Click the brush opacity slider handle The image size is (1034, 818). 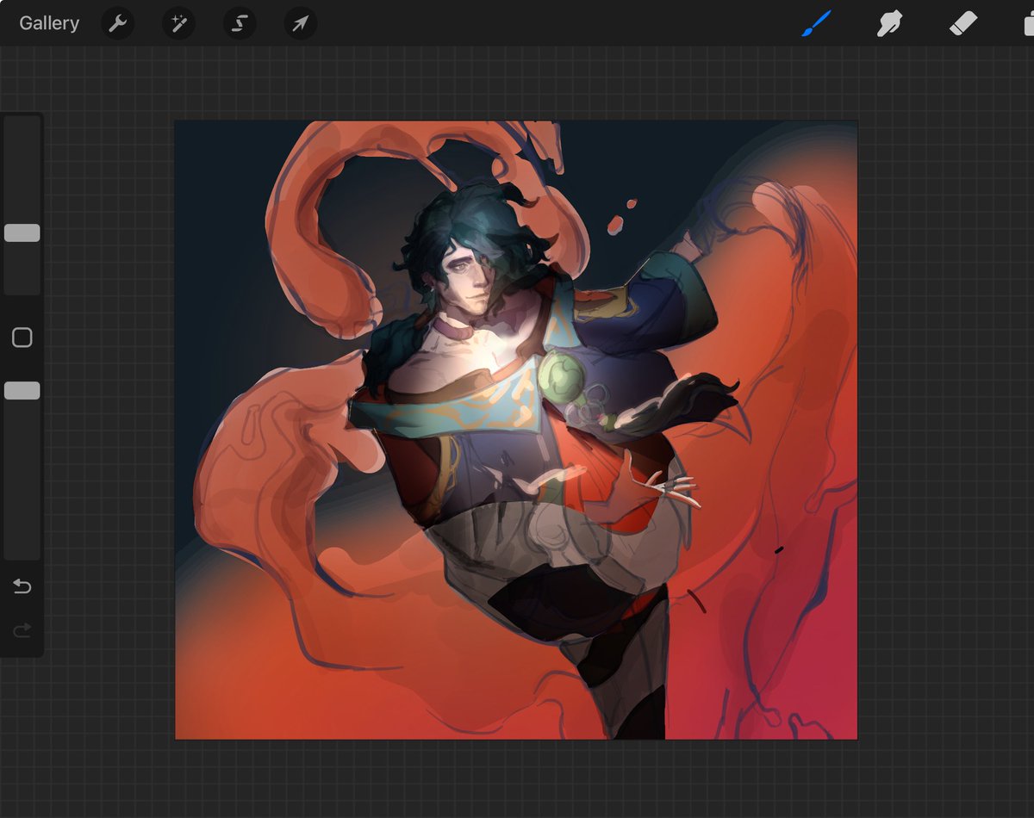(22, 391)
